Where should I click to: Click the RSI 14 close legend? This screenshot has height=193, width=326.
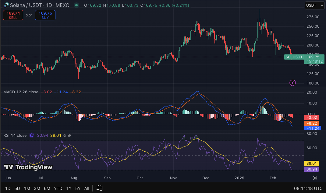click(x=15, y=135)
